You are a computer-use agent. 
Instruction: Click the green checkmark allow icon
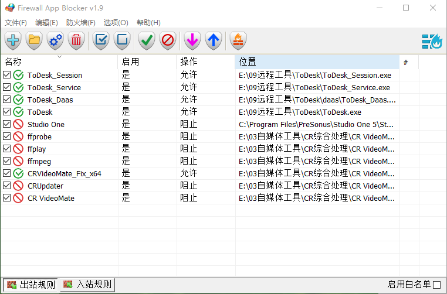click(x=147, y=40)
